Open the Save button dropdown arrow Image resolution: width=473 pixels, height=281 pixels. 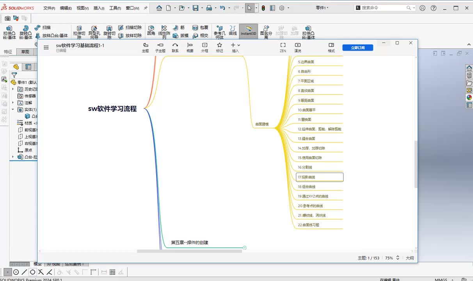coord(201,8)
